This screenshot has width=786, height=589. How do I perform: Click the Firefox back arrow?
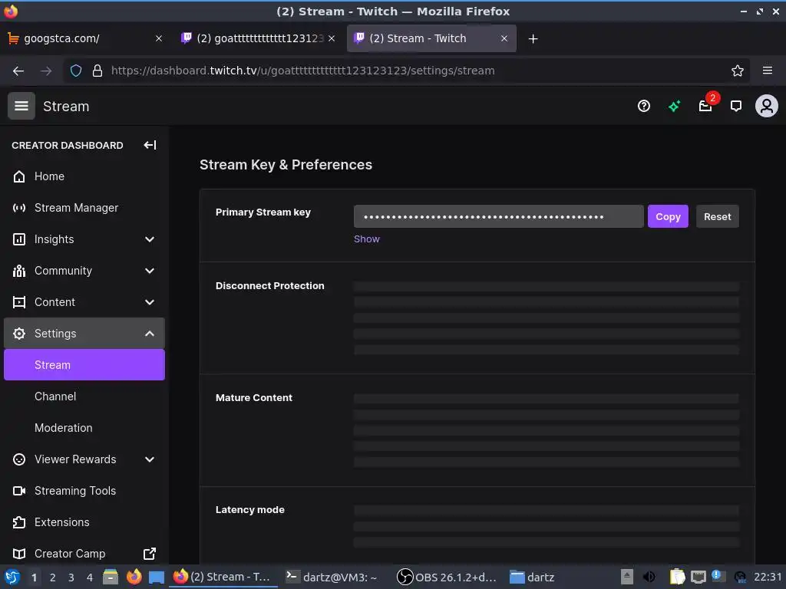point(18,71)
